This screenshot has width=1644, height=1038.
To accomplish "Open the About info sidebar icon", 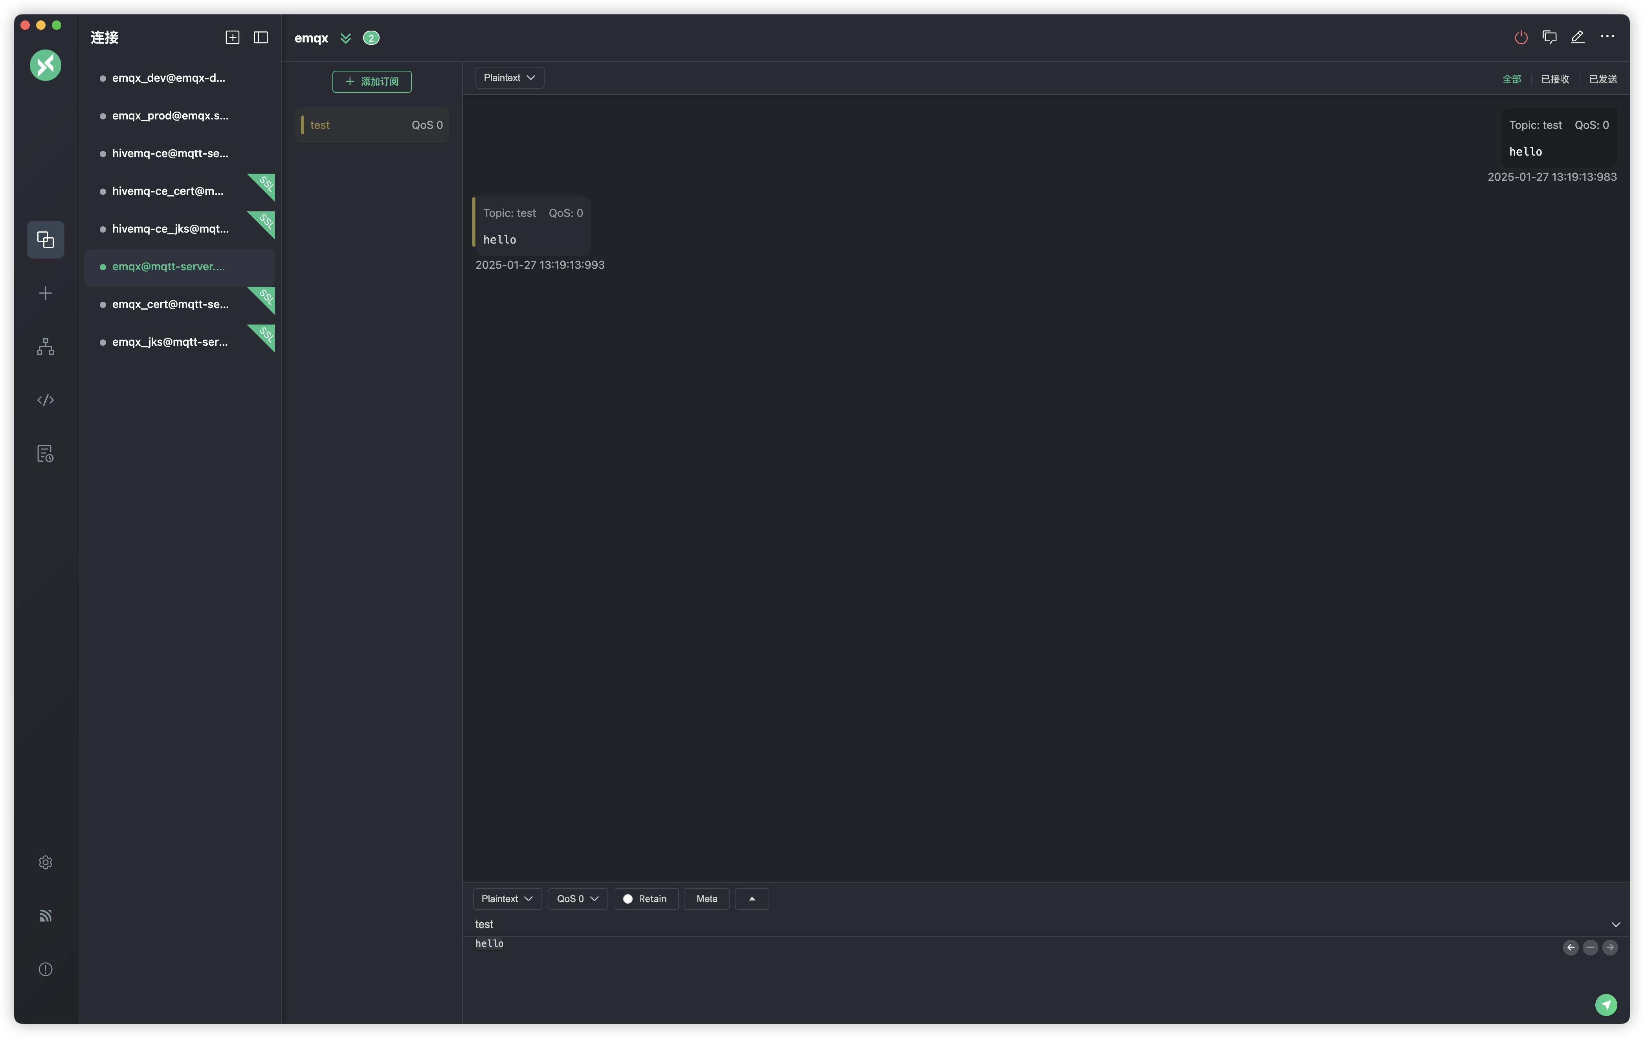I will 45,969.
